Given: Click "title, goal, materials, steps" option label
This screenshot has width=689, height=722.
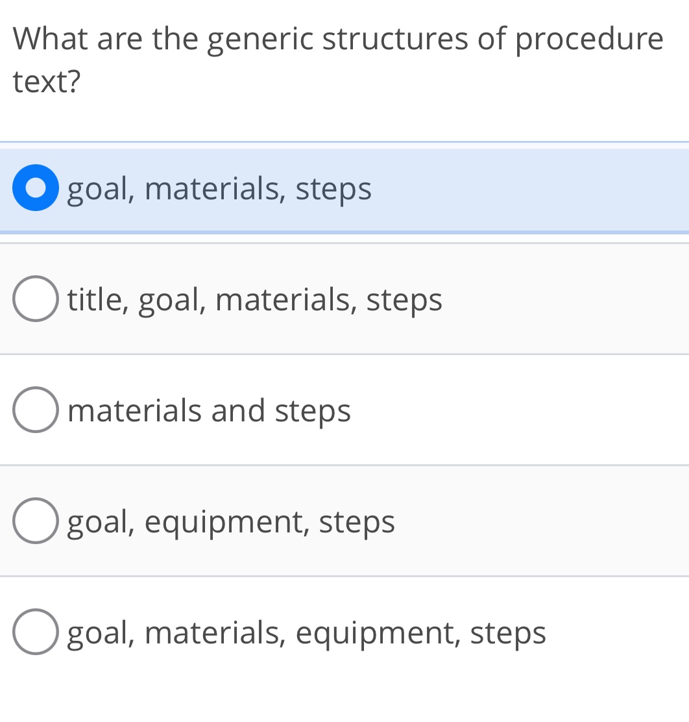Looking at the screenshot, I should click(255, 301).
